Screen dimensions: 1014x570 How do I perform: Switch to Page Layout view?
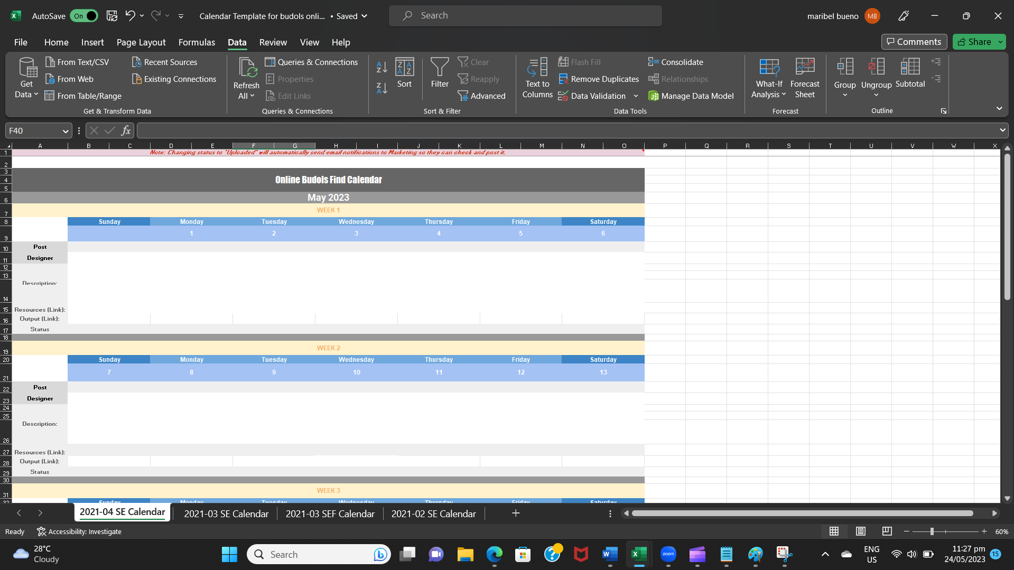[860, 531]
